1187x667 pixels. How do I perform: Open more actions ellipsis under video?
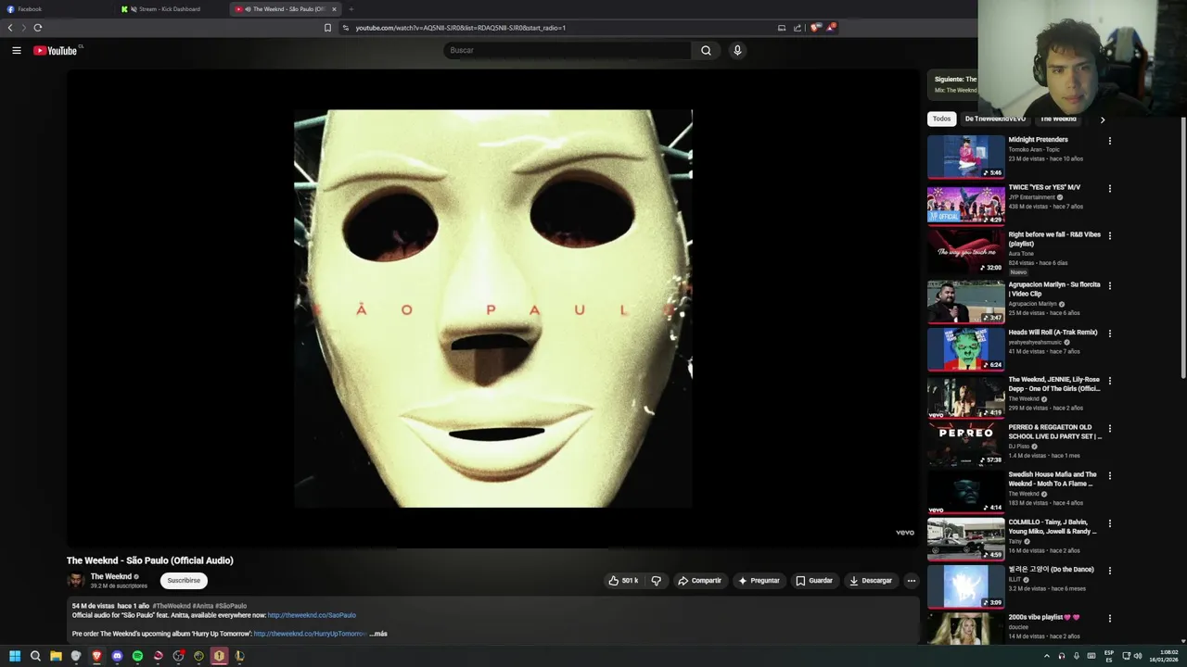point(911,581)
